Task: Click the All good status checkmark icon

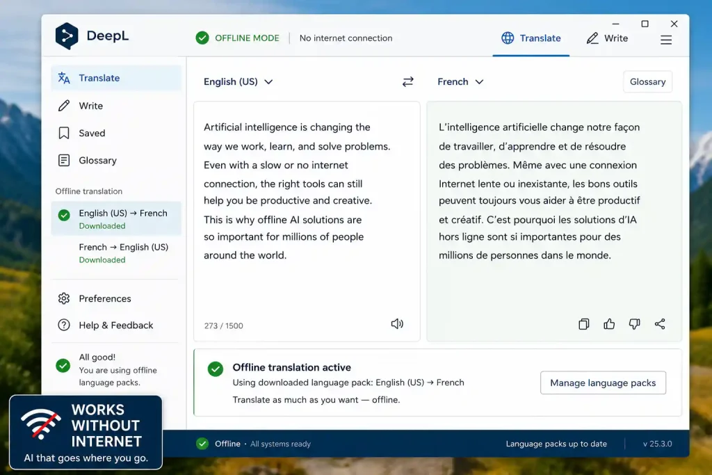Action: tap(63, 366)
